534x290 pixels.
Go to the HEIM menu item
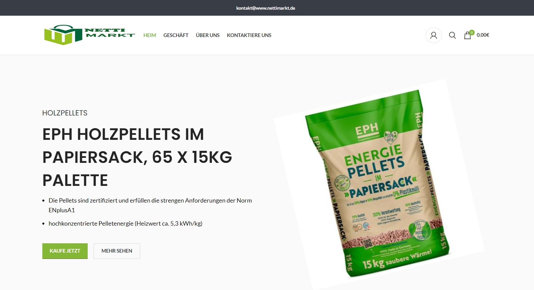click(150, 35)
